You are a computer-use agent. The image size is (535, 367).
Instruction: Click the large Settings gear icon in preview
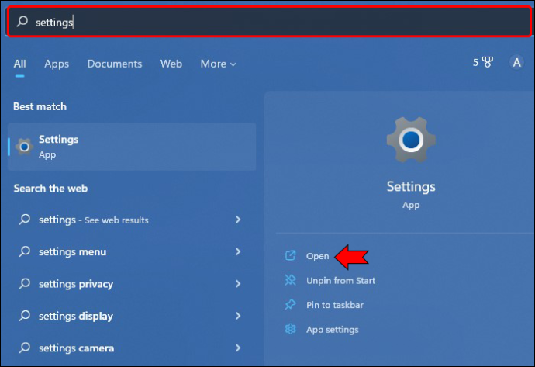tap(411, 140)
